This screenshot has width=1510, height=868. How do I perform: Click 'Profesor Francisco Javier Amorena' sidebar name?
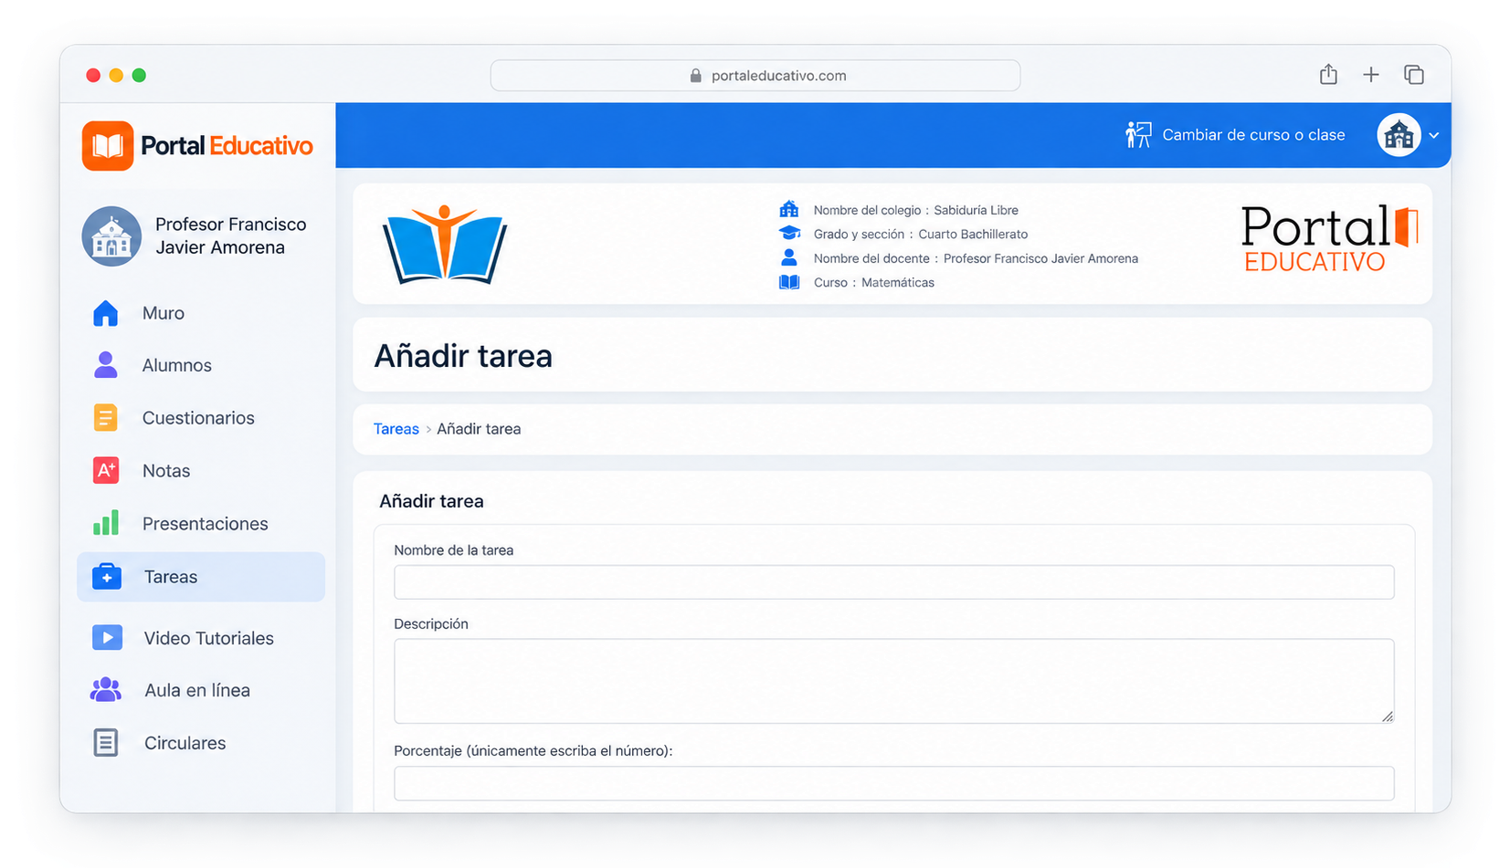(231, 235)
